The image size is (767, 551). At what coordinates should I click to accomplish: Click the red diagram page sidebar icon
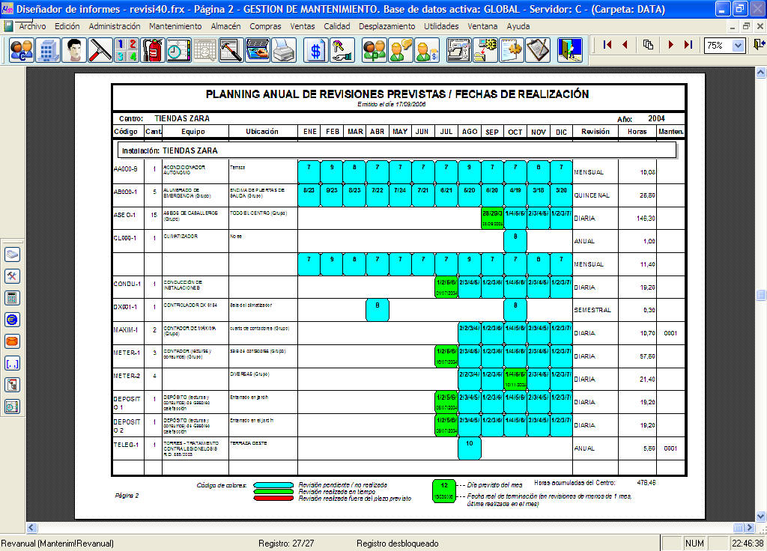(x=12, y=385)
